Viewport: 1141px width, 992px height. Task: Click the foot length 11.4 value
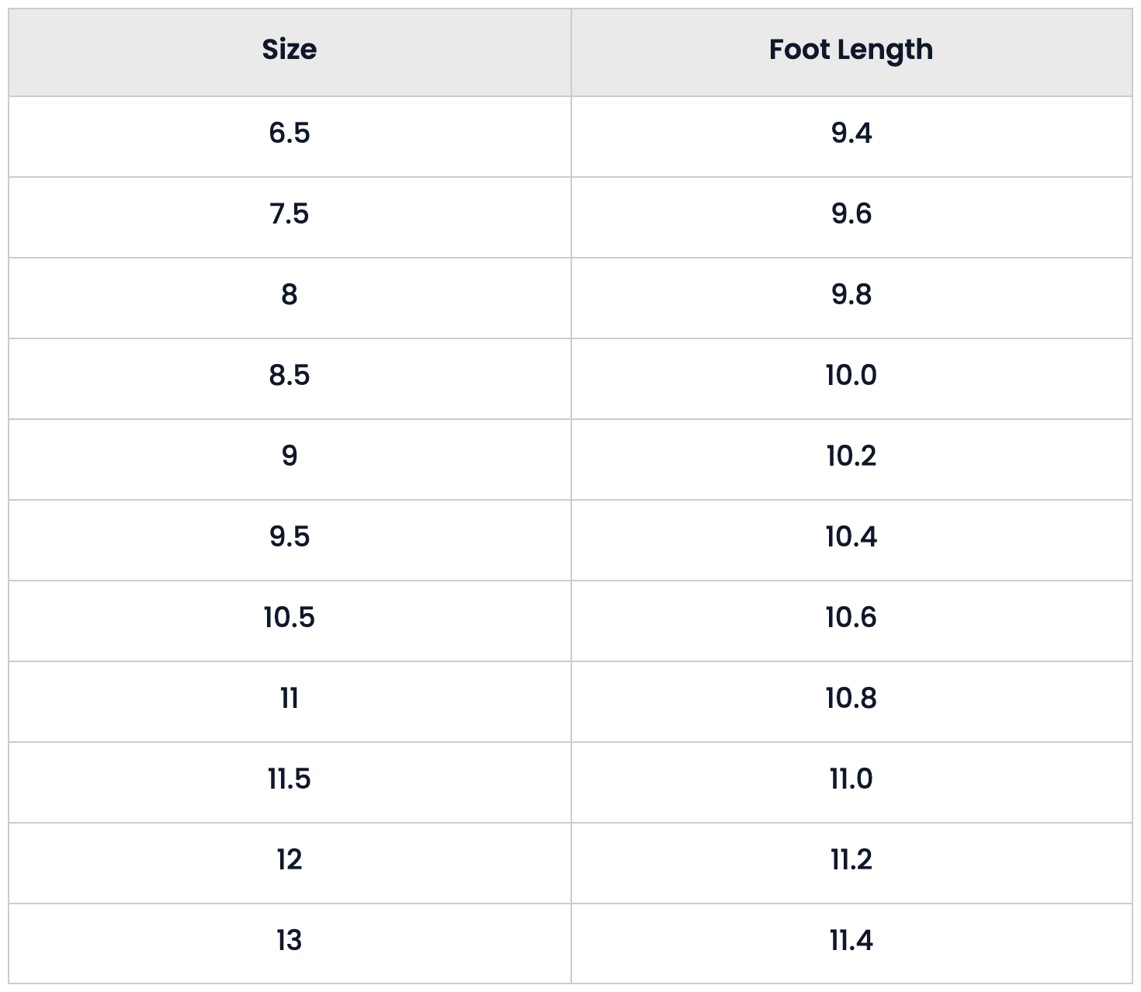851,940
